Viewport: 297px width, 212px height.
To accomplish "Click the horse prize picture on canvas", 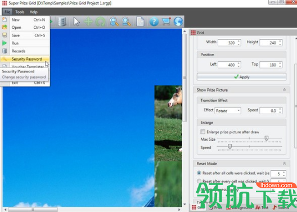I will click(168, 123).
